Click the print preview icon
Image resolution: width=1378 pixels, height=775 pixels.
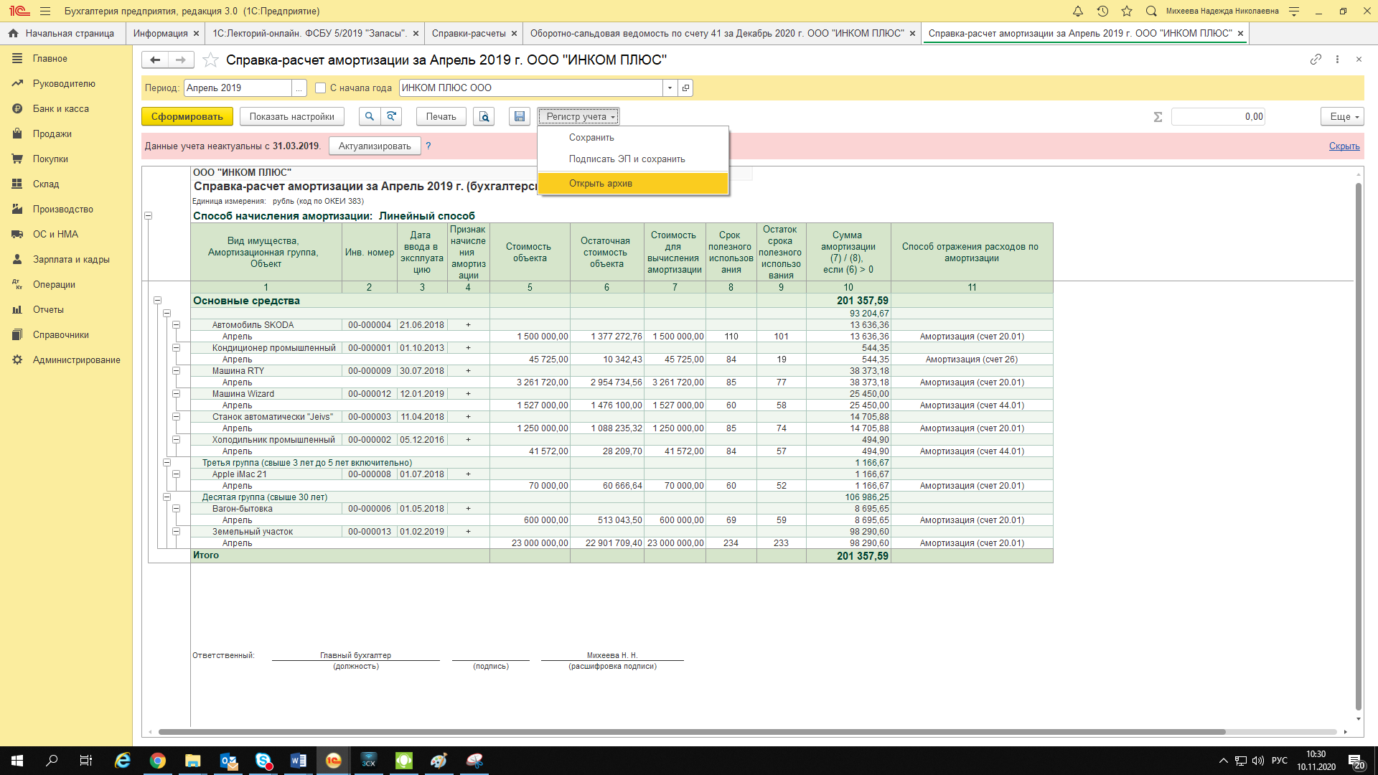click(484, 116)
